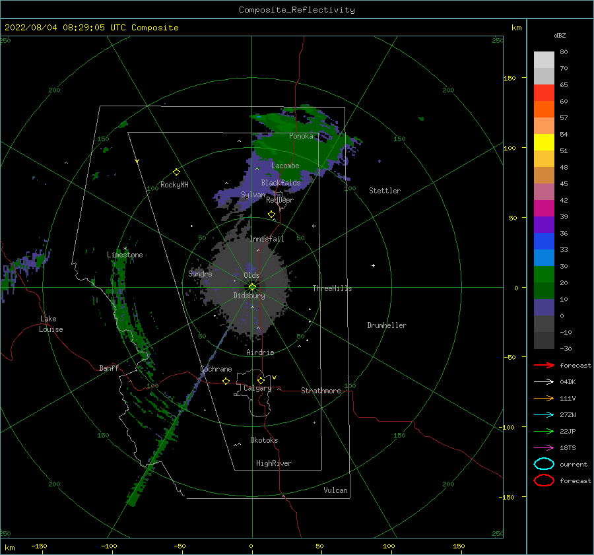Click the Okotoks label
Image resolution: width=594 pixels, height=555 pixels.
pyautogui.click(x=264, y=440)
